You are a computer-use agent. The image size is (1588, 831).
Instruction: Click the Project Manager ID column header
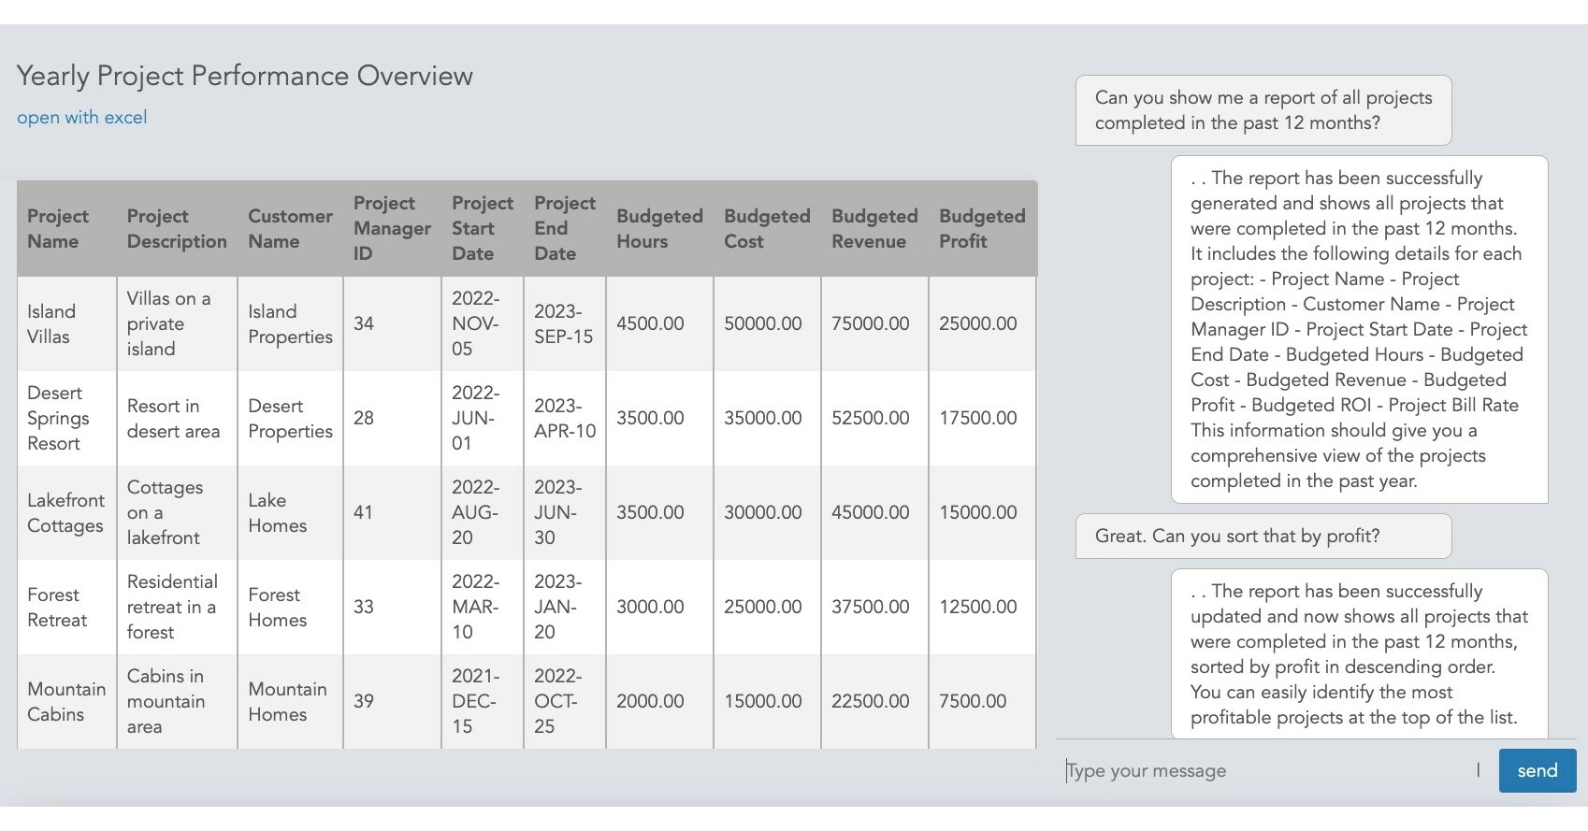point(391,229)
